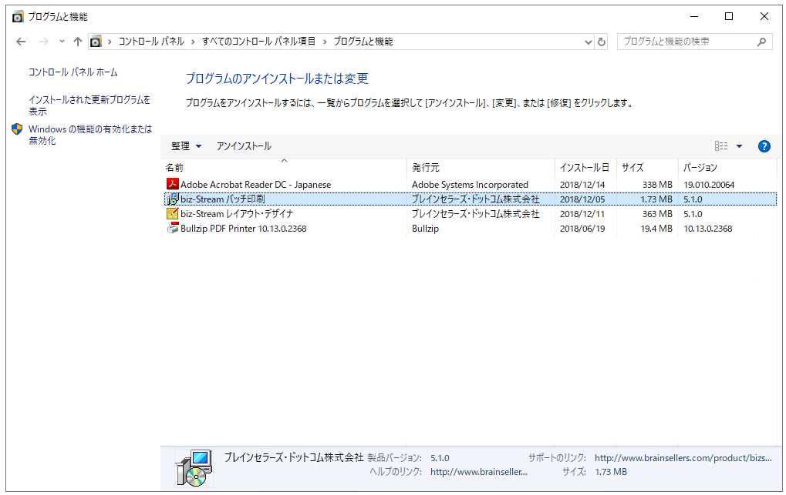Click the biz-Stream バッチ印刷 row icon
The height and width of the screenshot is (495, 786).
(173, 199)
